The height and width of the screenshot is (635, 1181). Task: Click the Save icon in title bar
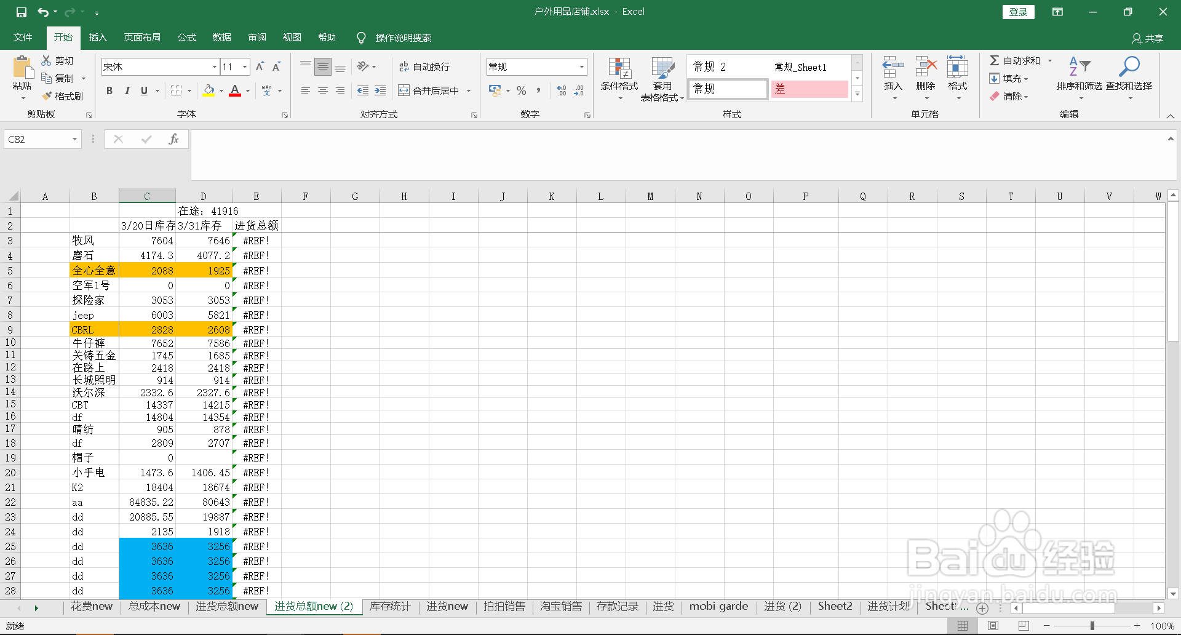(22, 12)
